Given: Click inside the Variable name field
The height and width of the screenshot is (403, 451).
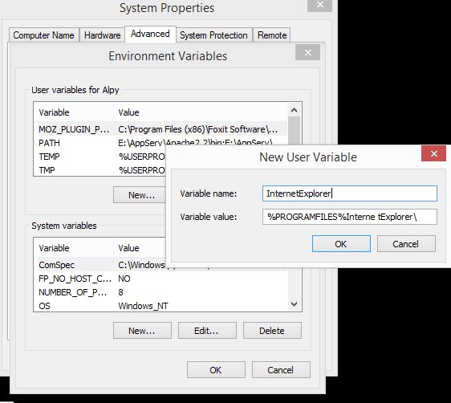Looking at the screenshot, I should coord(350,193).
